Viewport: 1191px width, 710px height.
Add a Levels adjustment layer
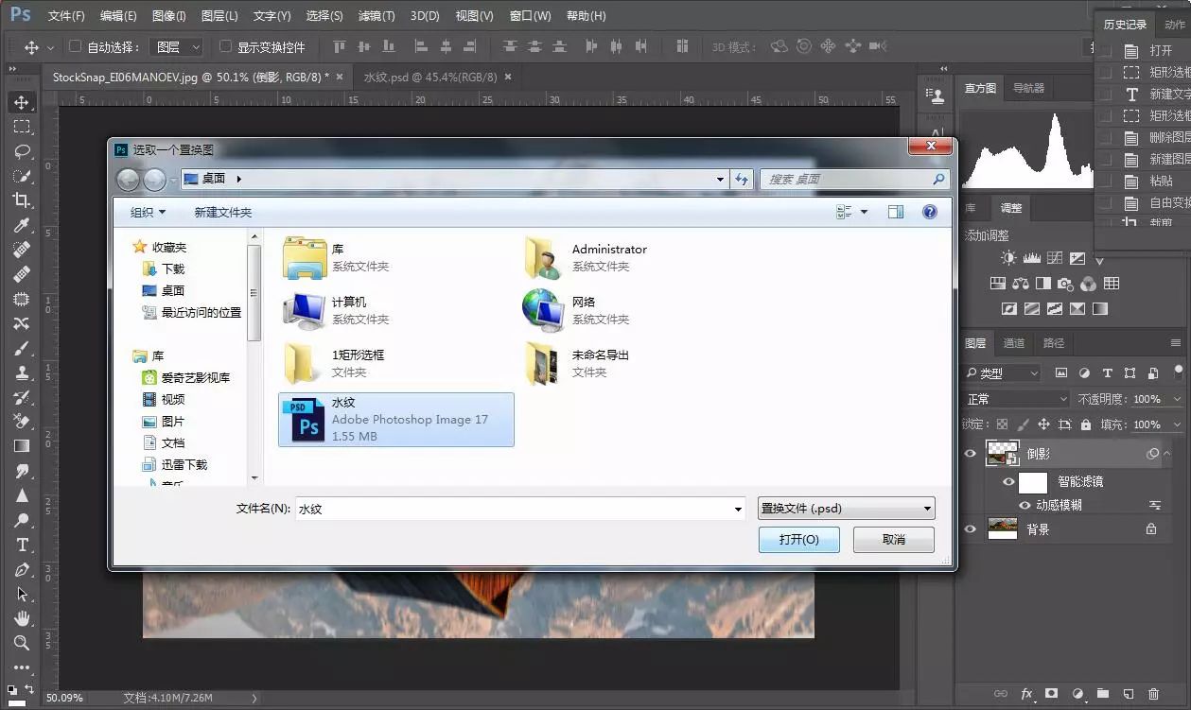click(1031, 258)
